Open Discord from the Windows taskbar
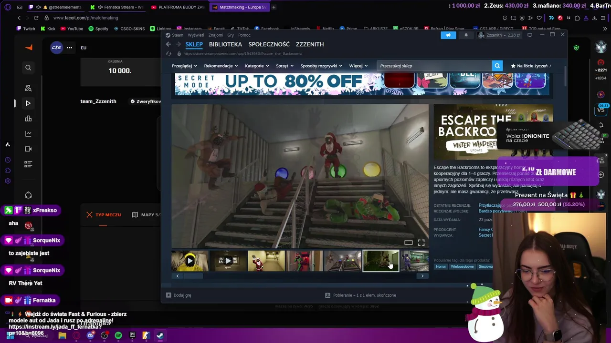The image size is (611, 343). tap(90, 335)
